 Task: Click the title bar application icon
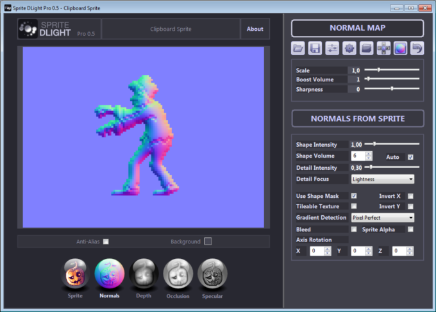point(8,8)
